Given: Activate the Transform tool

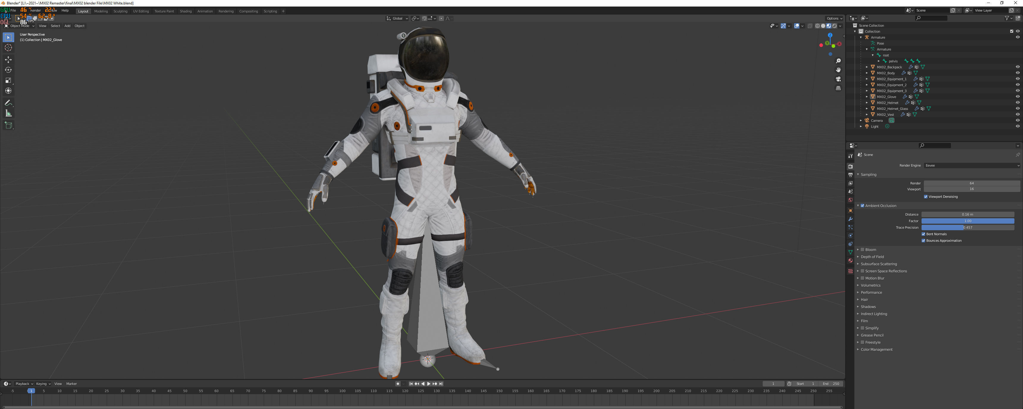Looking at the screenshot, I should tap(8, 91).
